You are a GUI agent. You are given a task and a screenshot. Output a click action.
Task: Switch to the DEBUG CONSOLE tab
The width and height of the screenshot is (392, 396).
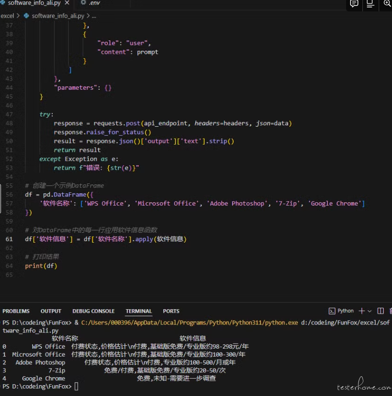pyautogui.click(x=94, y=311)
